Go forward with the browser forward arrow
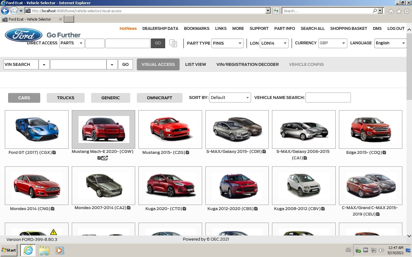 pyautogui.click(x=14, y=11)
